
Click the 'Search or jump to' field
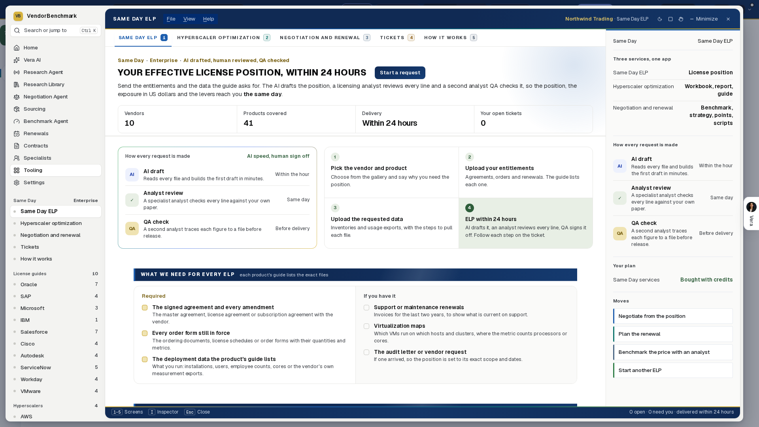pyautogui.click(x=56, y=30)
